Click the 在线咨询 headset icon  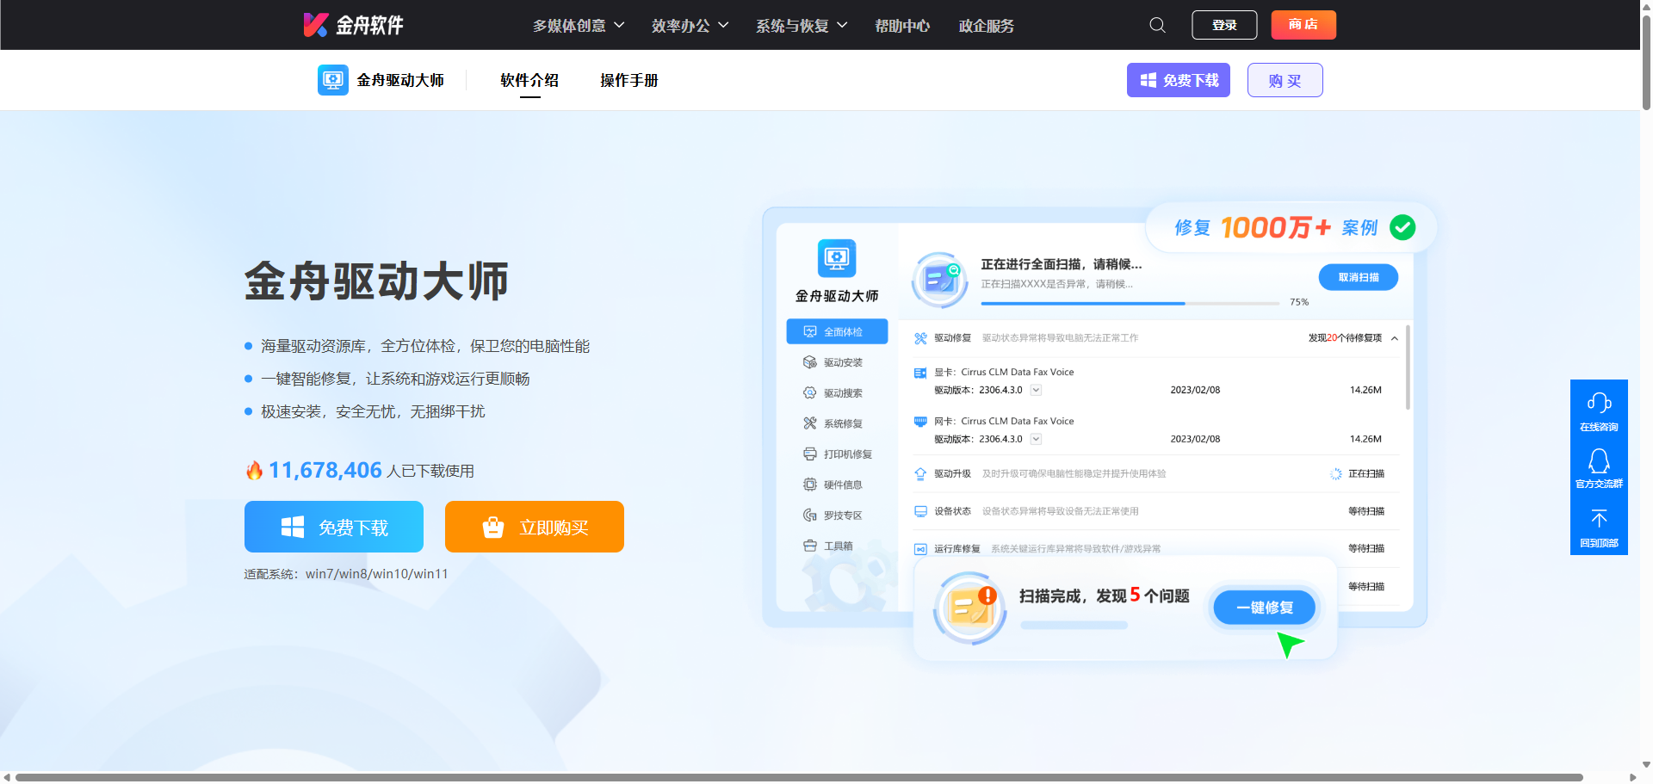tap(1599, 402)
